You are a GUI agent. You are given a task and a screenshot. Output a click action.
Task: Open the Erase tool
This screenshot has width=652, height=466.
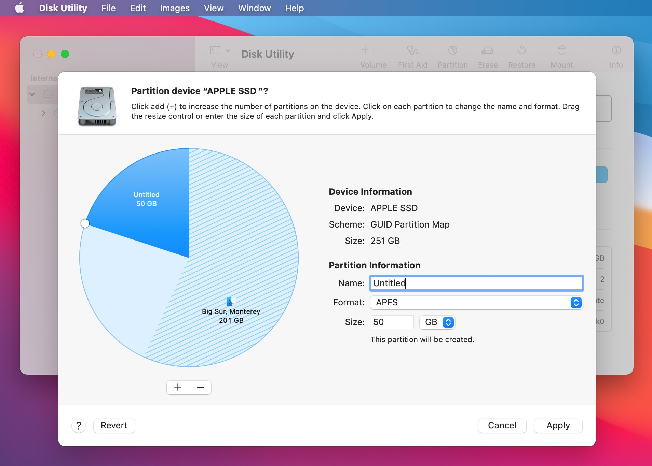click(x=487, y=56)
